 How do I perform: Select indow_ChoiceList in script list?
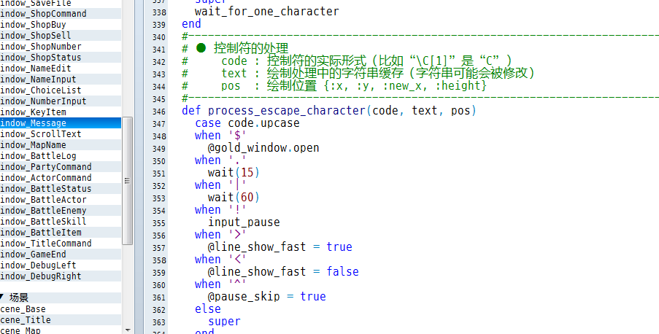61,90
